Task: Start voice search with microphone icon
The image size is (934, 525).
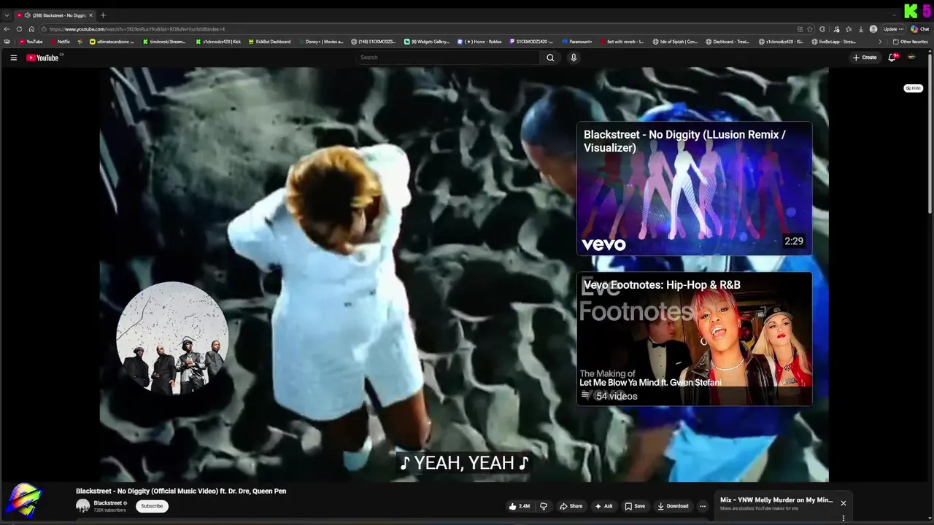Action: (574, 58)
